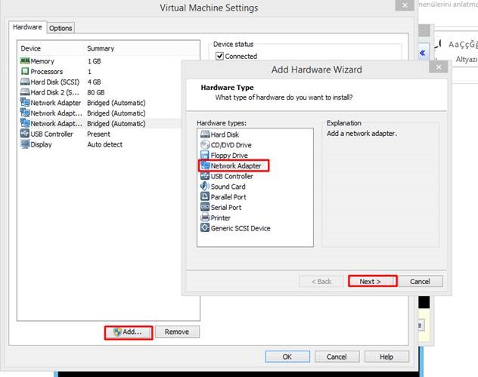Click Display monitor icon in device list
The width and height of the screenshot is (478, 377).
coord(25,144)
